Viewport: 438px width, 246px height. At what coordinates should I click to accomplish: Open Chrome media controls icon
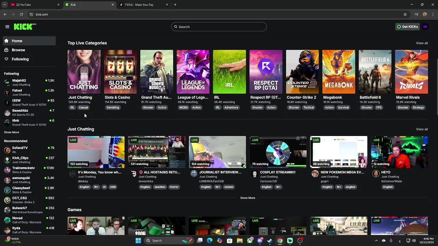416,14
